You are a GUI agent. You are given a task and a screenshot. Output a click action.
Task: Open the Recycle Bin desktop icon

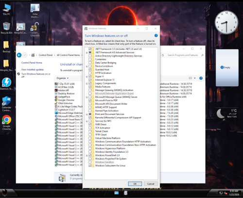(x=6, y=28)
